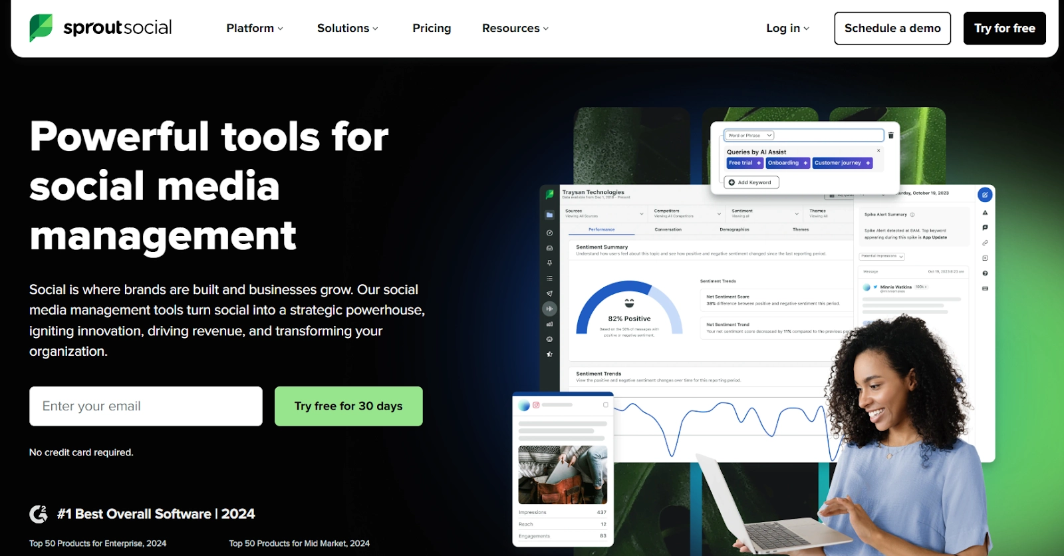Select the gauge dashboard icon in sidebar
The height and width of the screenshot is (556, 1064).
pos(549,233)
